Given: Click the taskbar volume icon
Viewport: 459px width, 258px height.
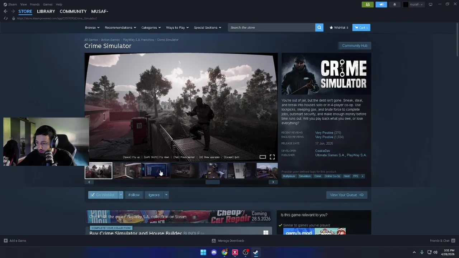Looking at the screenshot, I should point(435,252).
